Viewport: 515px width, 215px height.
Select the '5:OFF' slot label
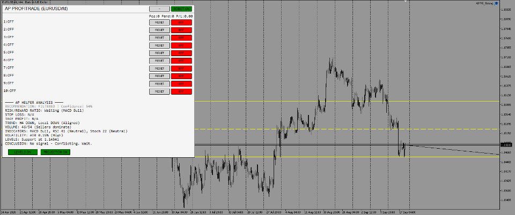[9, 52]
